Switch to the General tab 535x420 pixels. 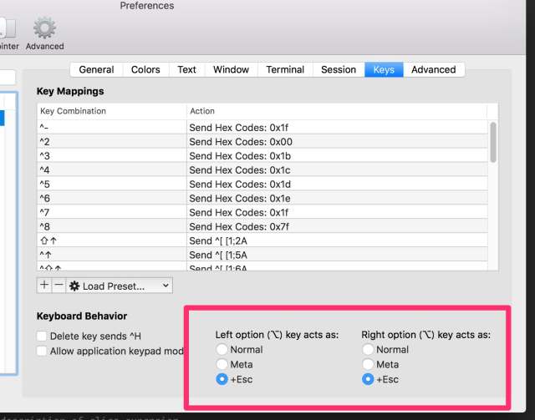pyautogui.click(x=96, y=70)
